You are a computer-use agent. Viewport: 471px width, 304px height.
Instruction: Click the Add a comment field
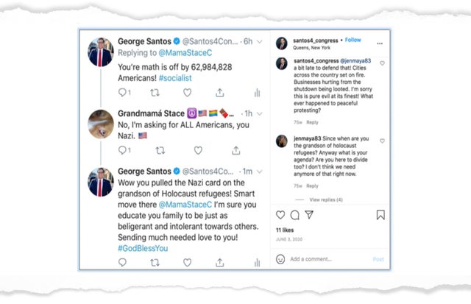(x=324, y=259)
